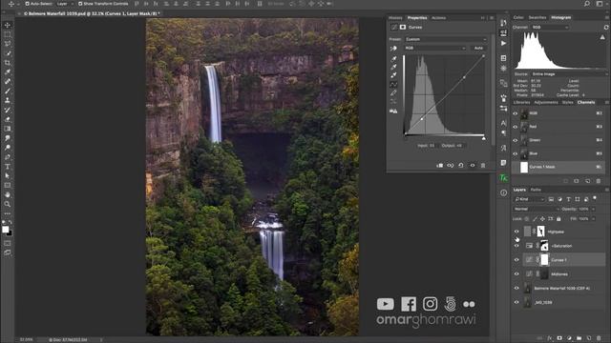
Task: Open the Libraries tab
Action: click(521, 102)
